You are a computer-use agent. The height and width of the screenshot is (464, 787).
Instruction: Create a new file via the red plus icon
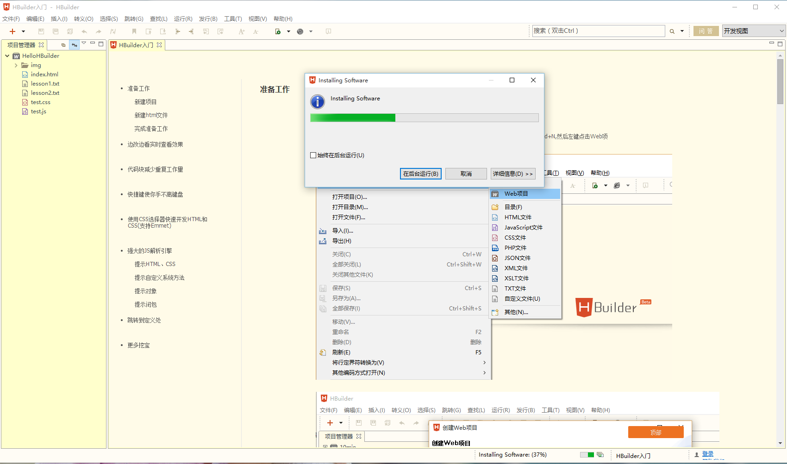coord(12,31)
